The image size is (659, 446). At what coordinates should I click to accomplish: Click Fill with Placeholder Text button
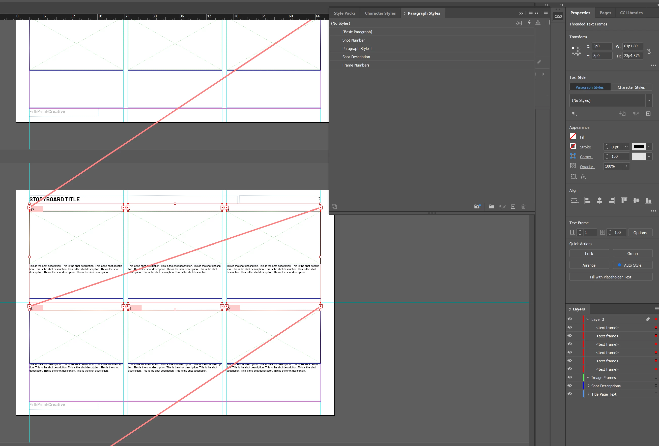[x=611, y=277]
